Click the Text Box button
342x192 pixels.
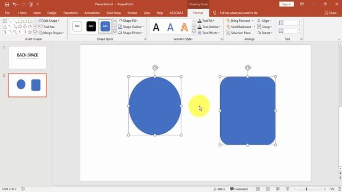tap(46, 27)
